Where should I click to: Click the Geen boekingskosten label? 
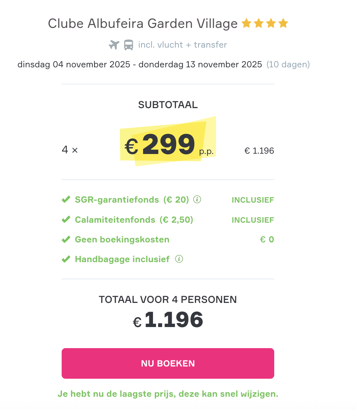coord(122,240)
